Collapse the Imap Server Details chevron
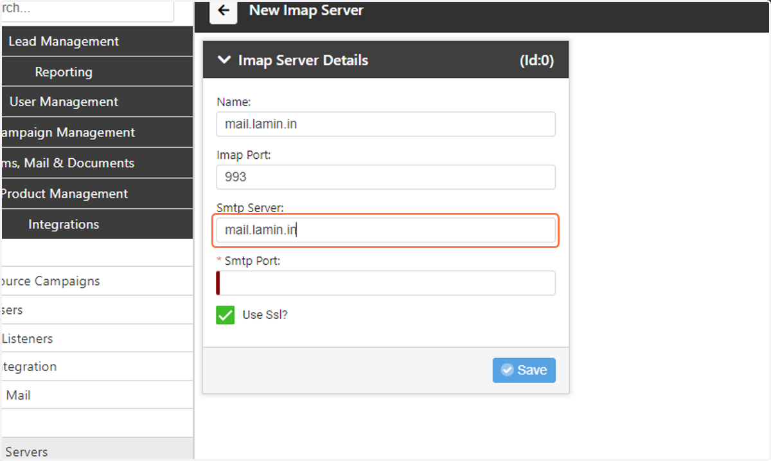The height and width of the screenshot is (461, 771). 224,60
